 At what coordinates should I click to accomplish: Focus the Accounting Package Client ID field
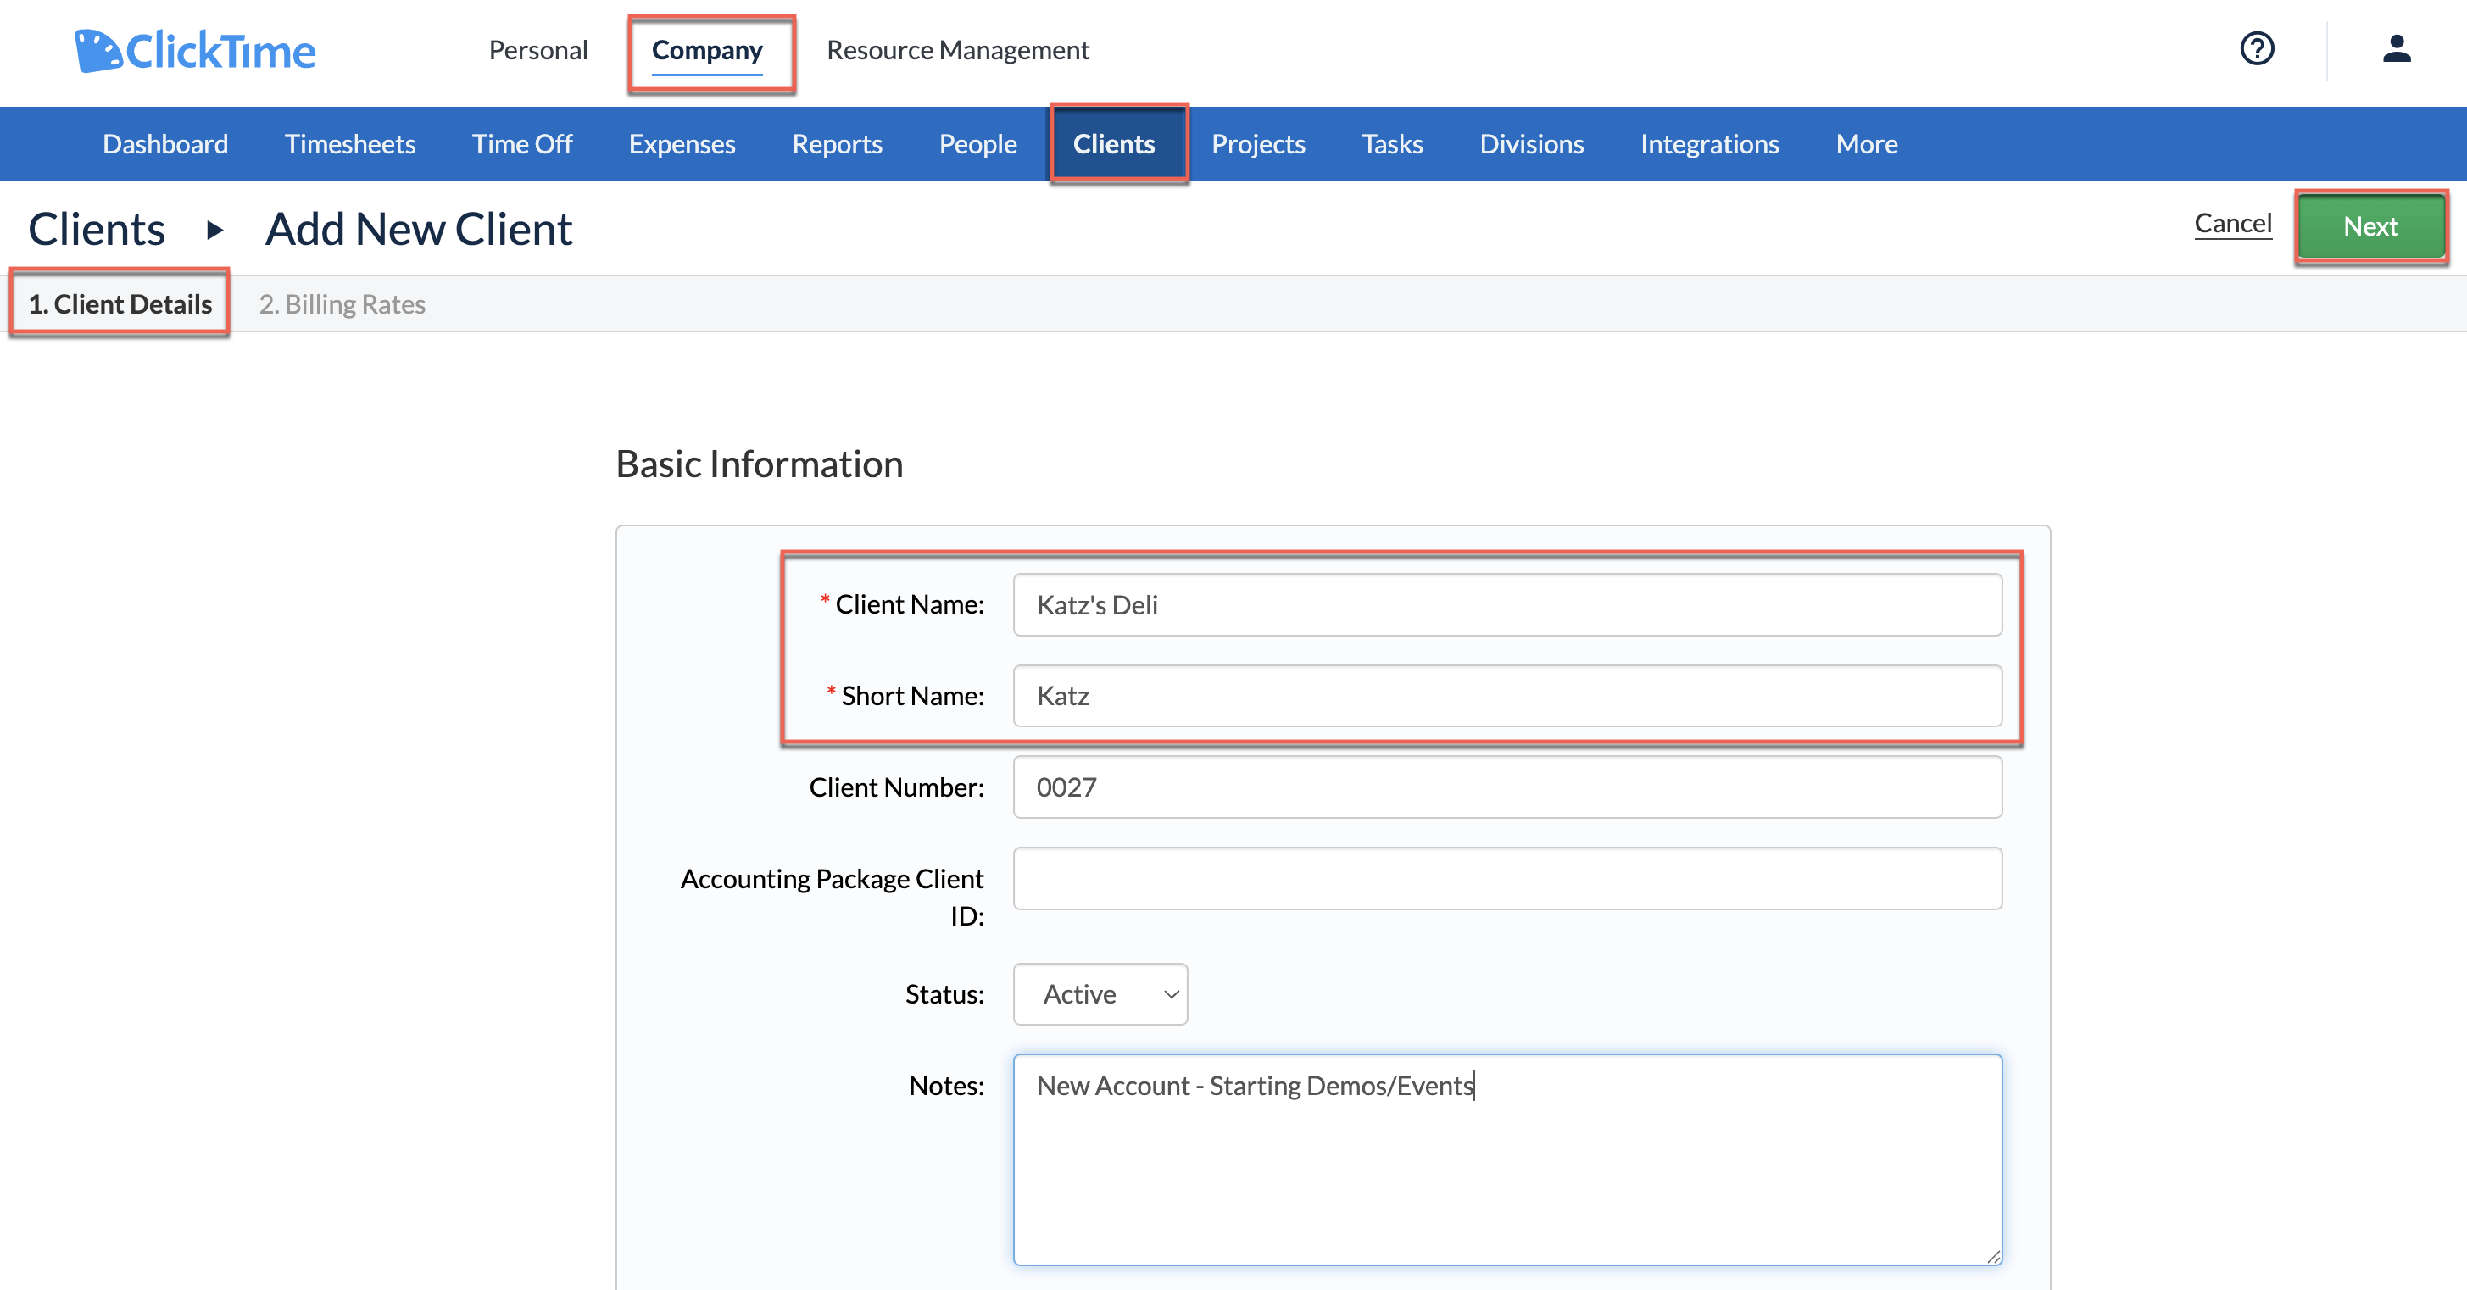1507,878
